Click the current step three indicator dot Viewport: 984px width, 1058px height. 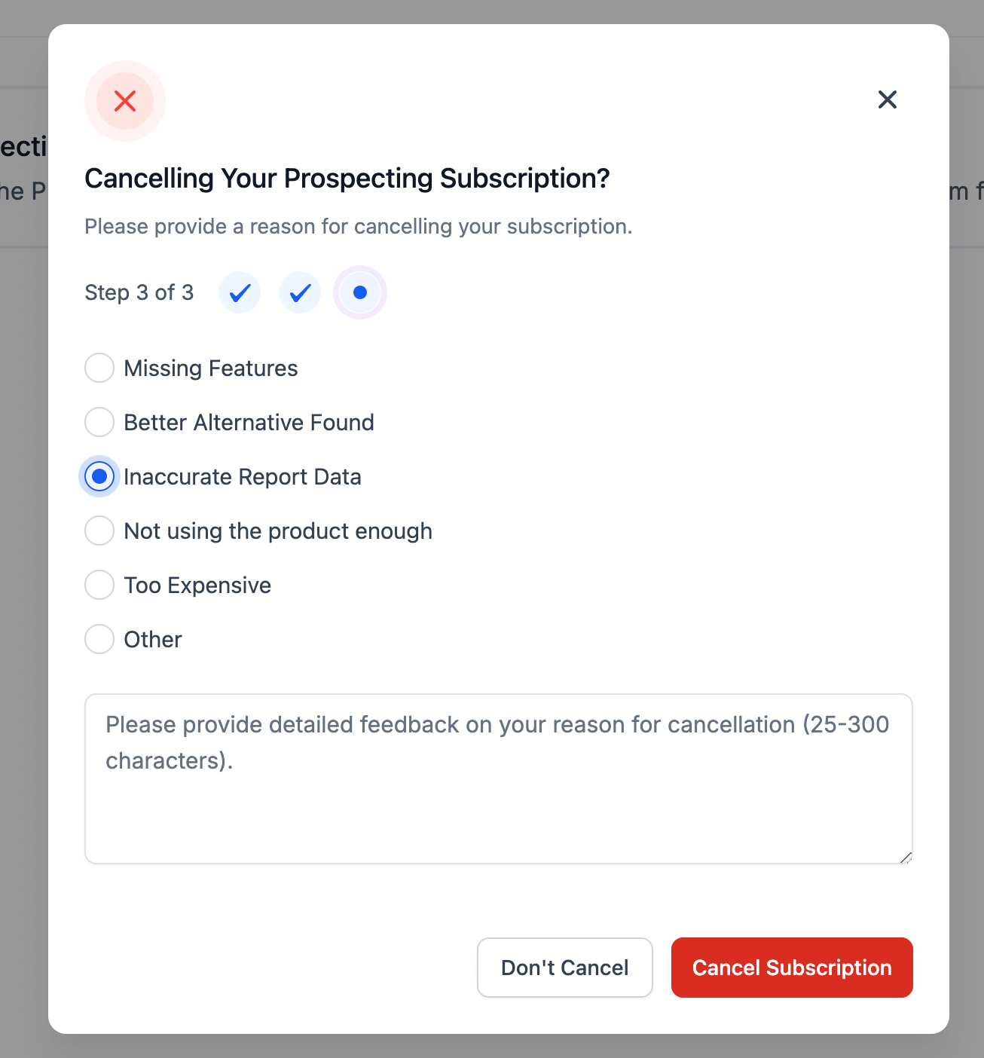point(360,292)
